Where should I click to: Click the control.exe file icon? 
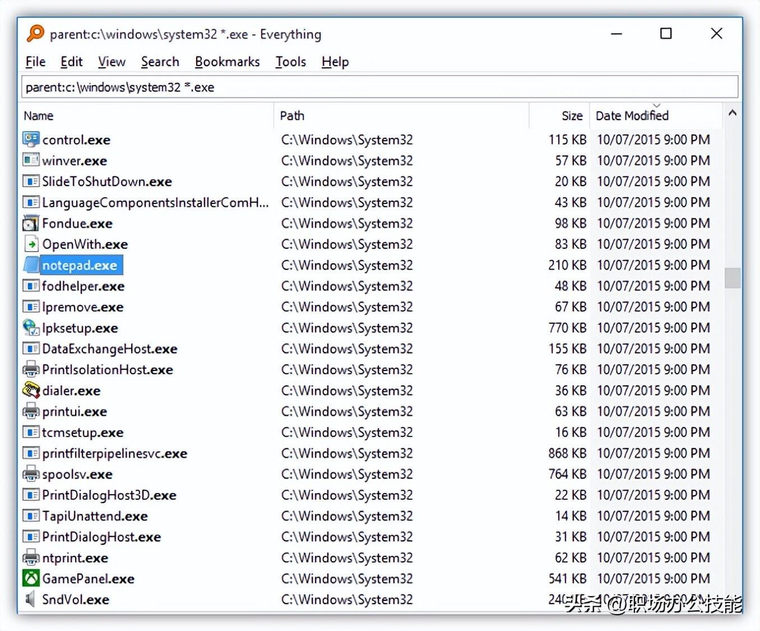[31, 139]
